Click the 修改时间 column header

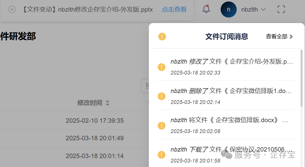click(x=90, y=103)
